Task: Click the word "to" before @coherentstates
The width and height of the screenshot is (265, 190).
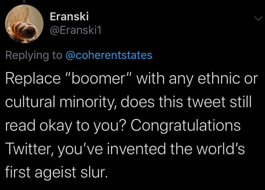Action: pos(57,56)
